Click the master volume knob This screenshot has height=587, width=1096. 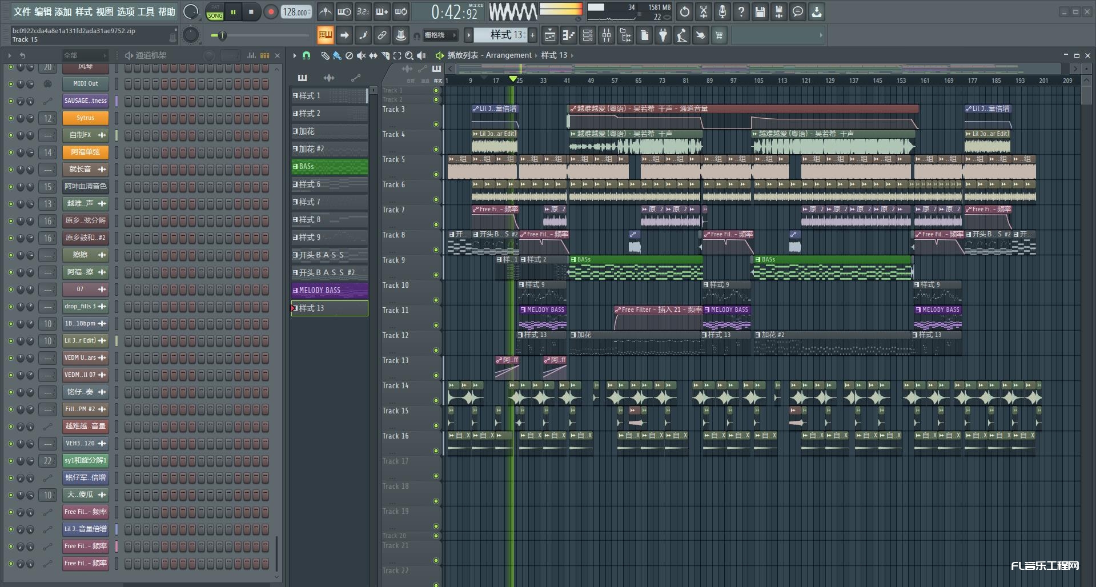pyautogui.click(x=191, y=11)
